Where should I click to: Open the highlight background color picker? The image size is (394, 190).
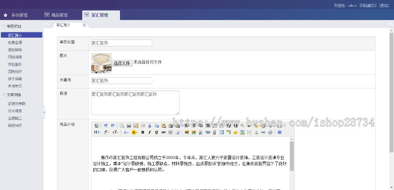coord(135,133)
